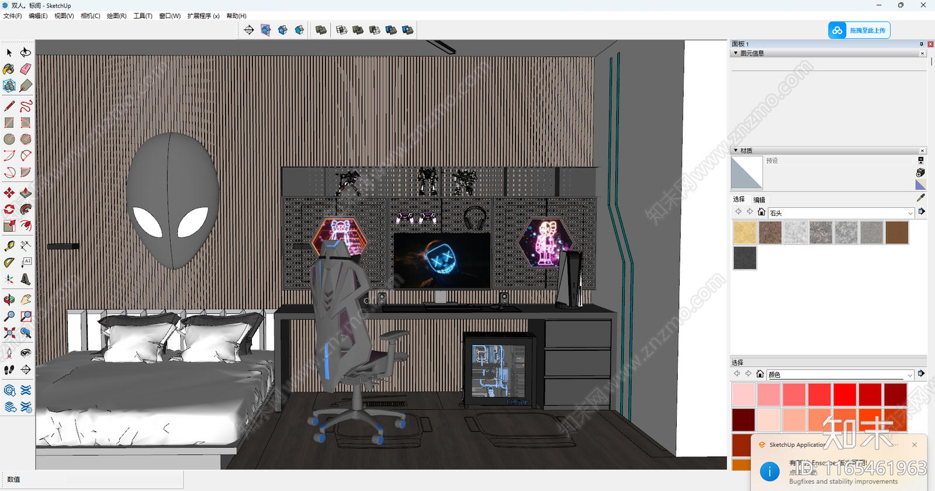The height and width of the screenshot is (491, 935).
Task: Pick the Line pencil tool
Action: pyautogui.click(x=9, y=106)
